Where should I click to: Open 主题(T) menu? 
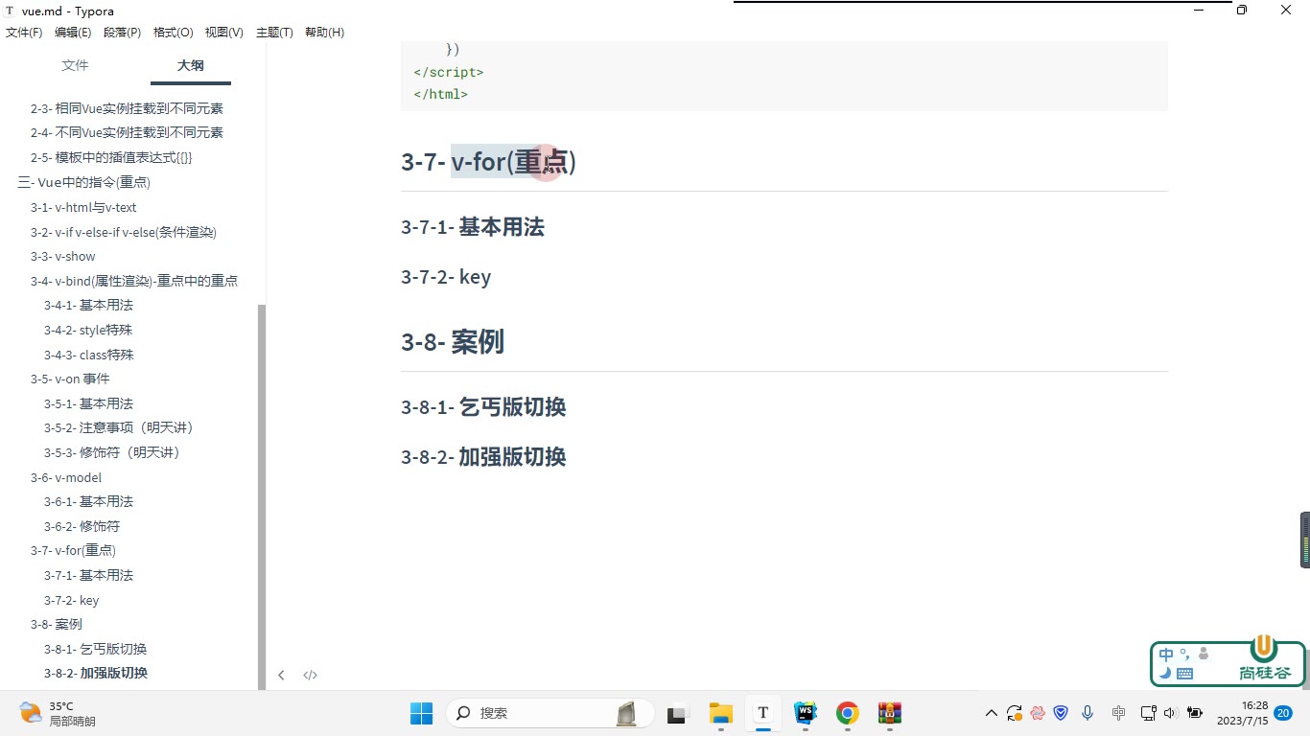[x=274, y=33]
